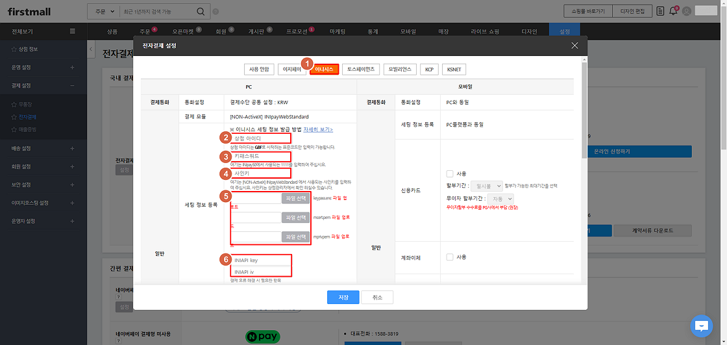Expand 보안 설정 in sidebar
This screenshot has width=727, height=345.
pyautogui.click(x=72, y=185)
